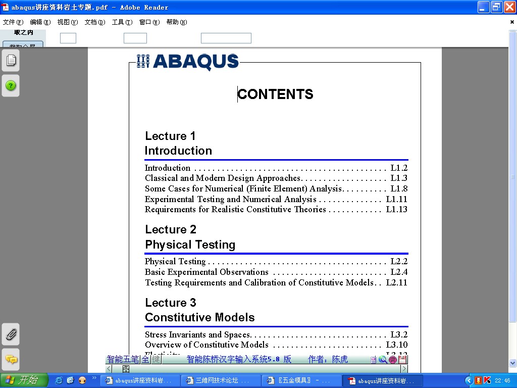Open the 视图(V) menu

coord(68,22)
